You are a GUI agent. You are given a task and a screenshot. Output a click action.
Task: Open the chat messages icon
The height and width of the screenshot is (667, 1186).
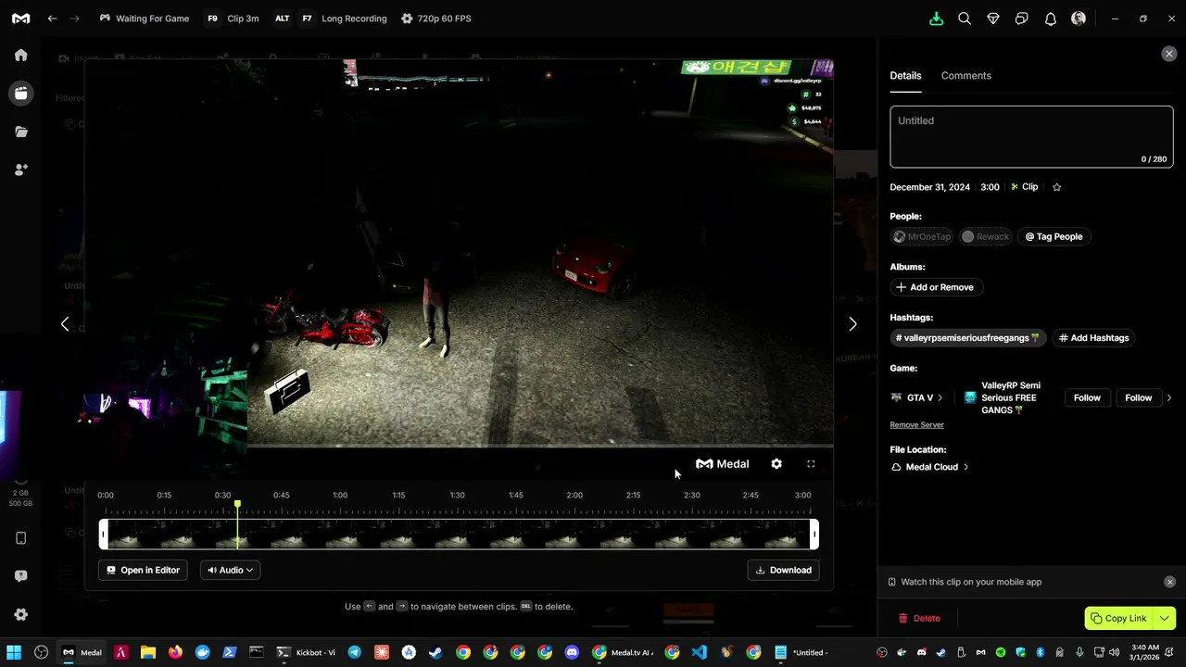(1021, 19)
